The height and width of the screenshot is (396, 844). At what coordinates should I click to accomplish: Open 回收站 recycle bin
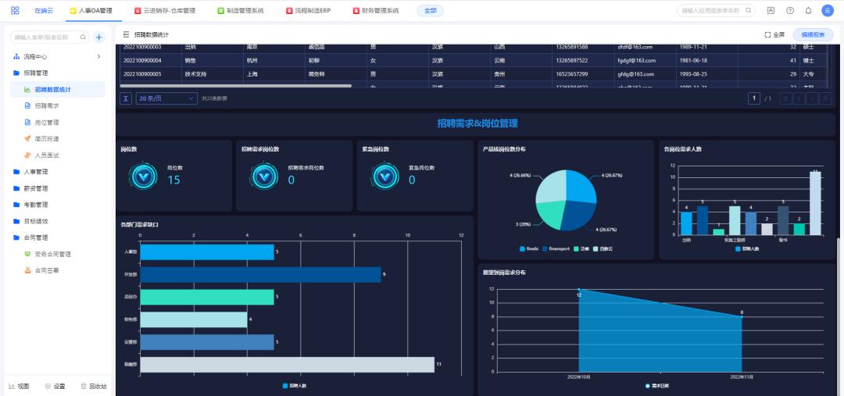click(94, 386)
